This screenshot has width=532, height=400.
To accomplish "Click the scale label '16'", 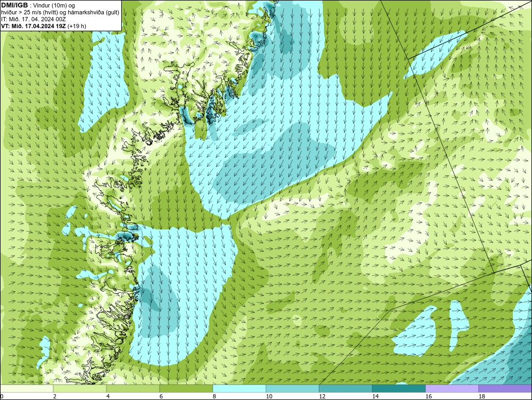I will pos(428,396).
